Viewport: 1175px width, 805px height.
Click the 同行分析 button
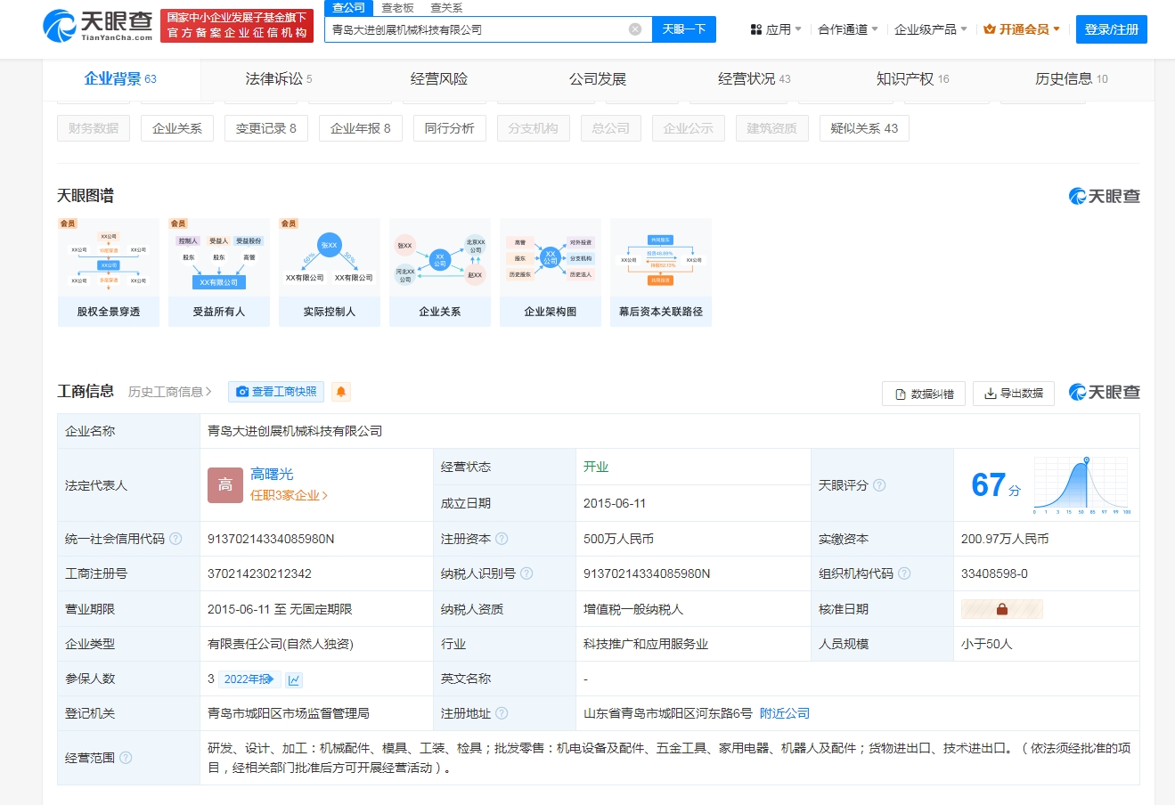[x=450, y=128]
